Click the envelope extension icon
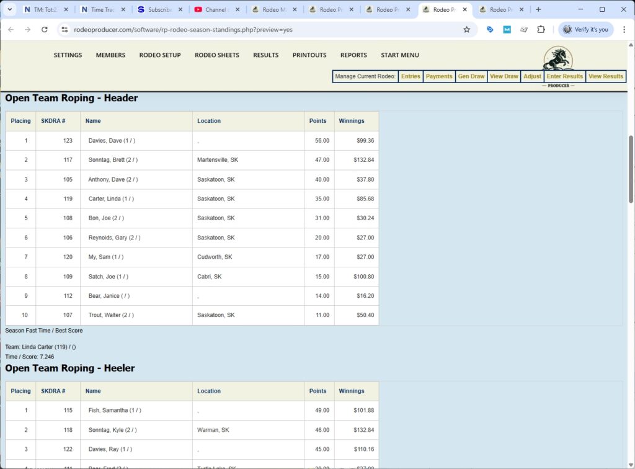 point(524,29)
